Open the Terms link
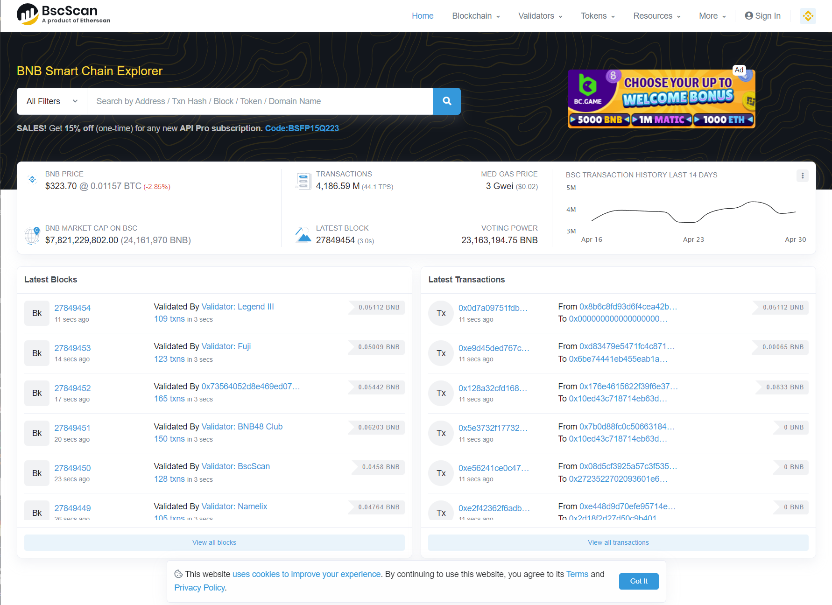The height and width of the screenshot is (605, 832). pyautogui.click(x=577, y=574)
